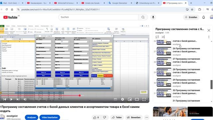Click the playlist scrollbar handle
This screenshot has width=213, height=120.
coord(212,84)
